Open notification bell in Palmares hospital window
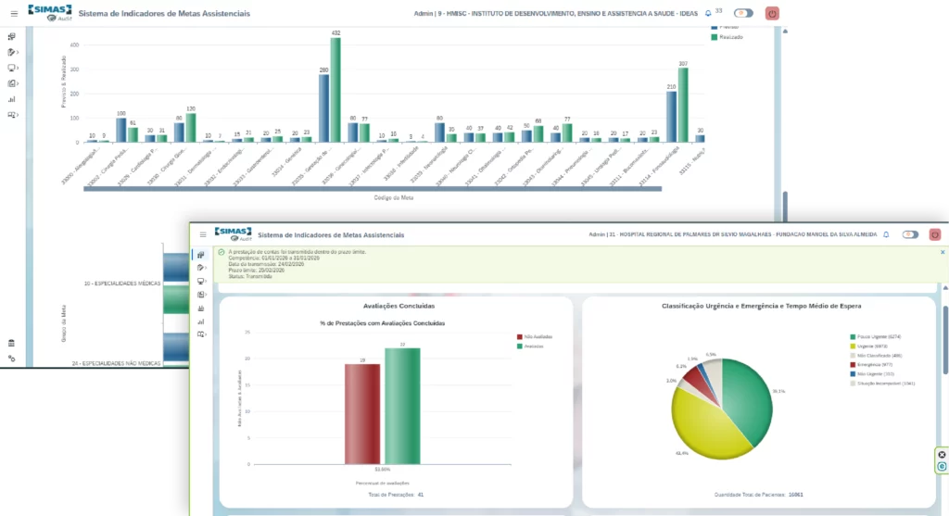This screenshot has width=949, height=516. (886, 235)
